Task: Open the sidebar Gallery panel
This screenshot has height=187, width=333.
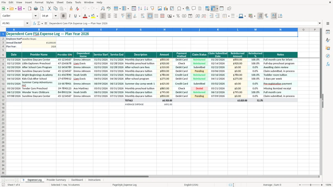Action: [328, 48]
